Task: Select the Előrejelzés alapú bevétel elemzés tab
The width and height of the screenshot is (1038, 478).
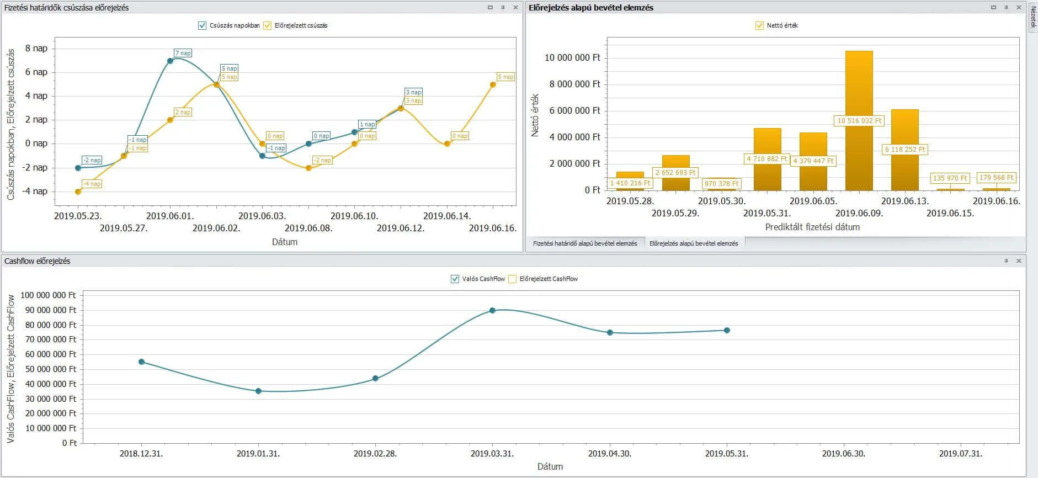Action: coord(694,243)
